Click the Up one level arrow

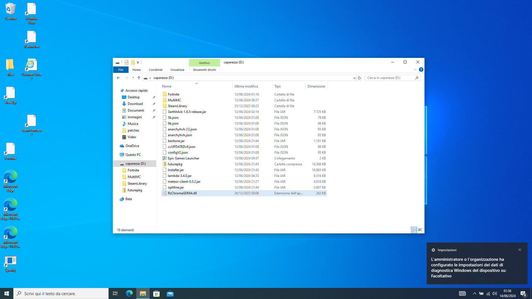tap(139, 78)
